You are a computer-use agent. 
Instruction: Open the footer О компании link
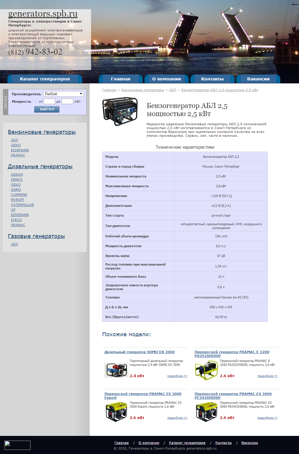pos(149,443)
